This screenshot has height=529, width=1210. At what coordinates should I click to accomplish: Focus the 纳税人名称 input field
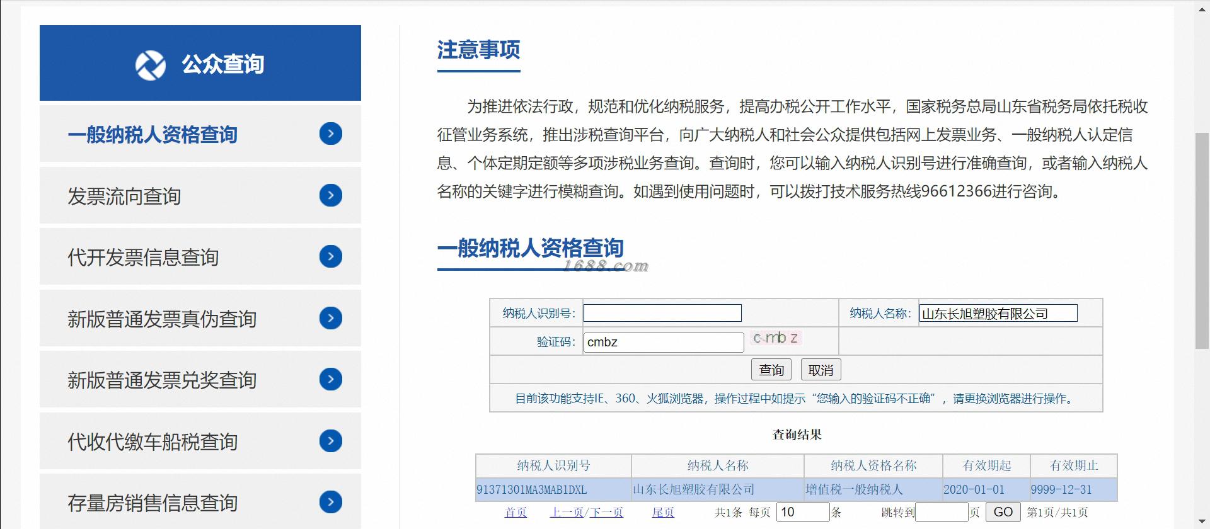998,313
